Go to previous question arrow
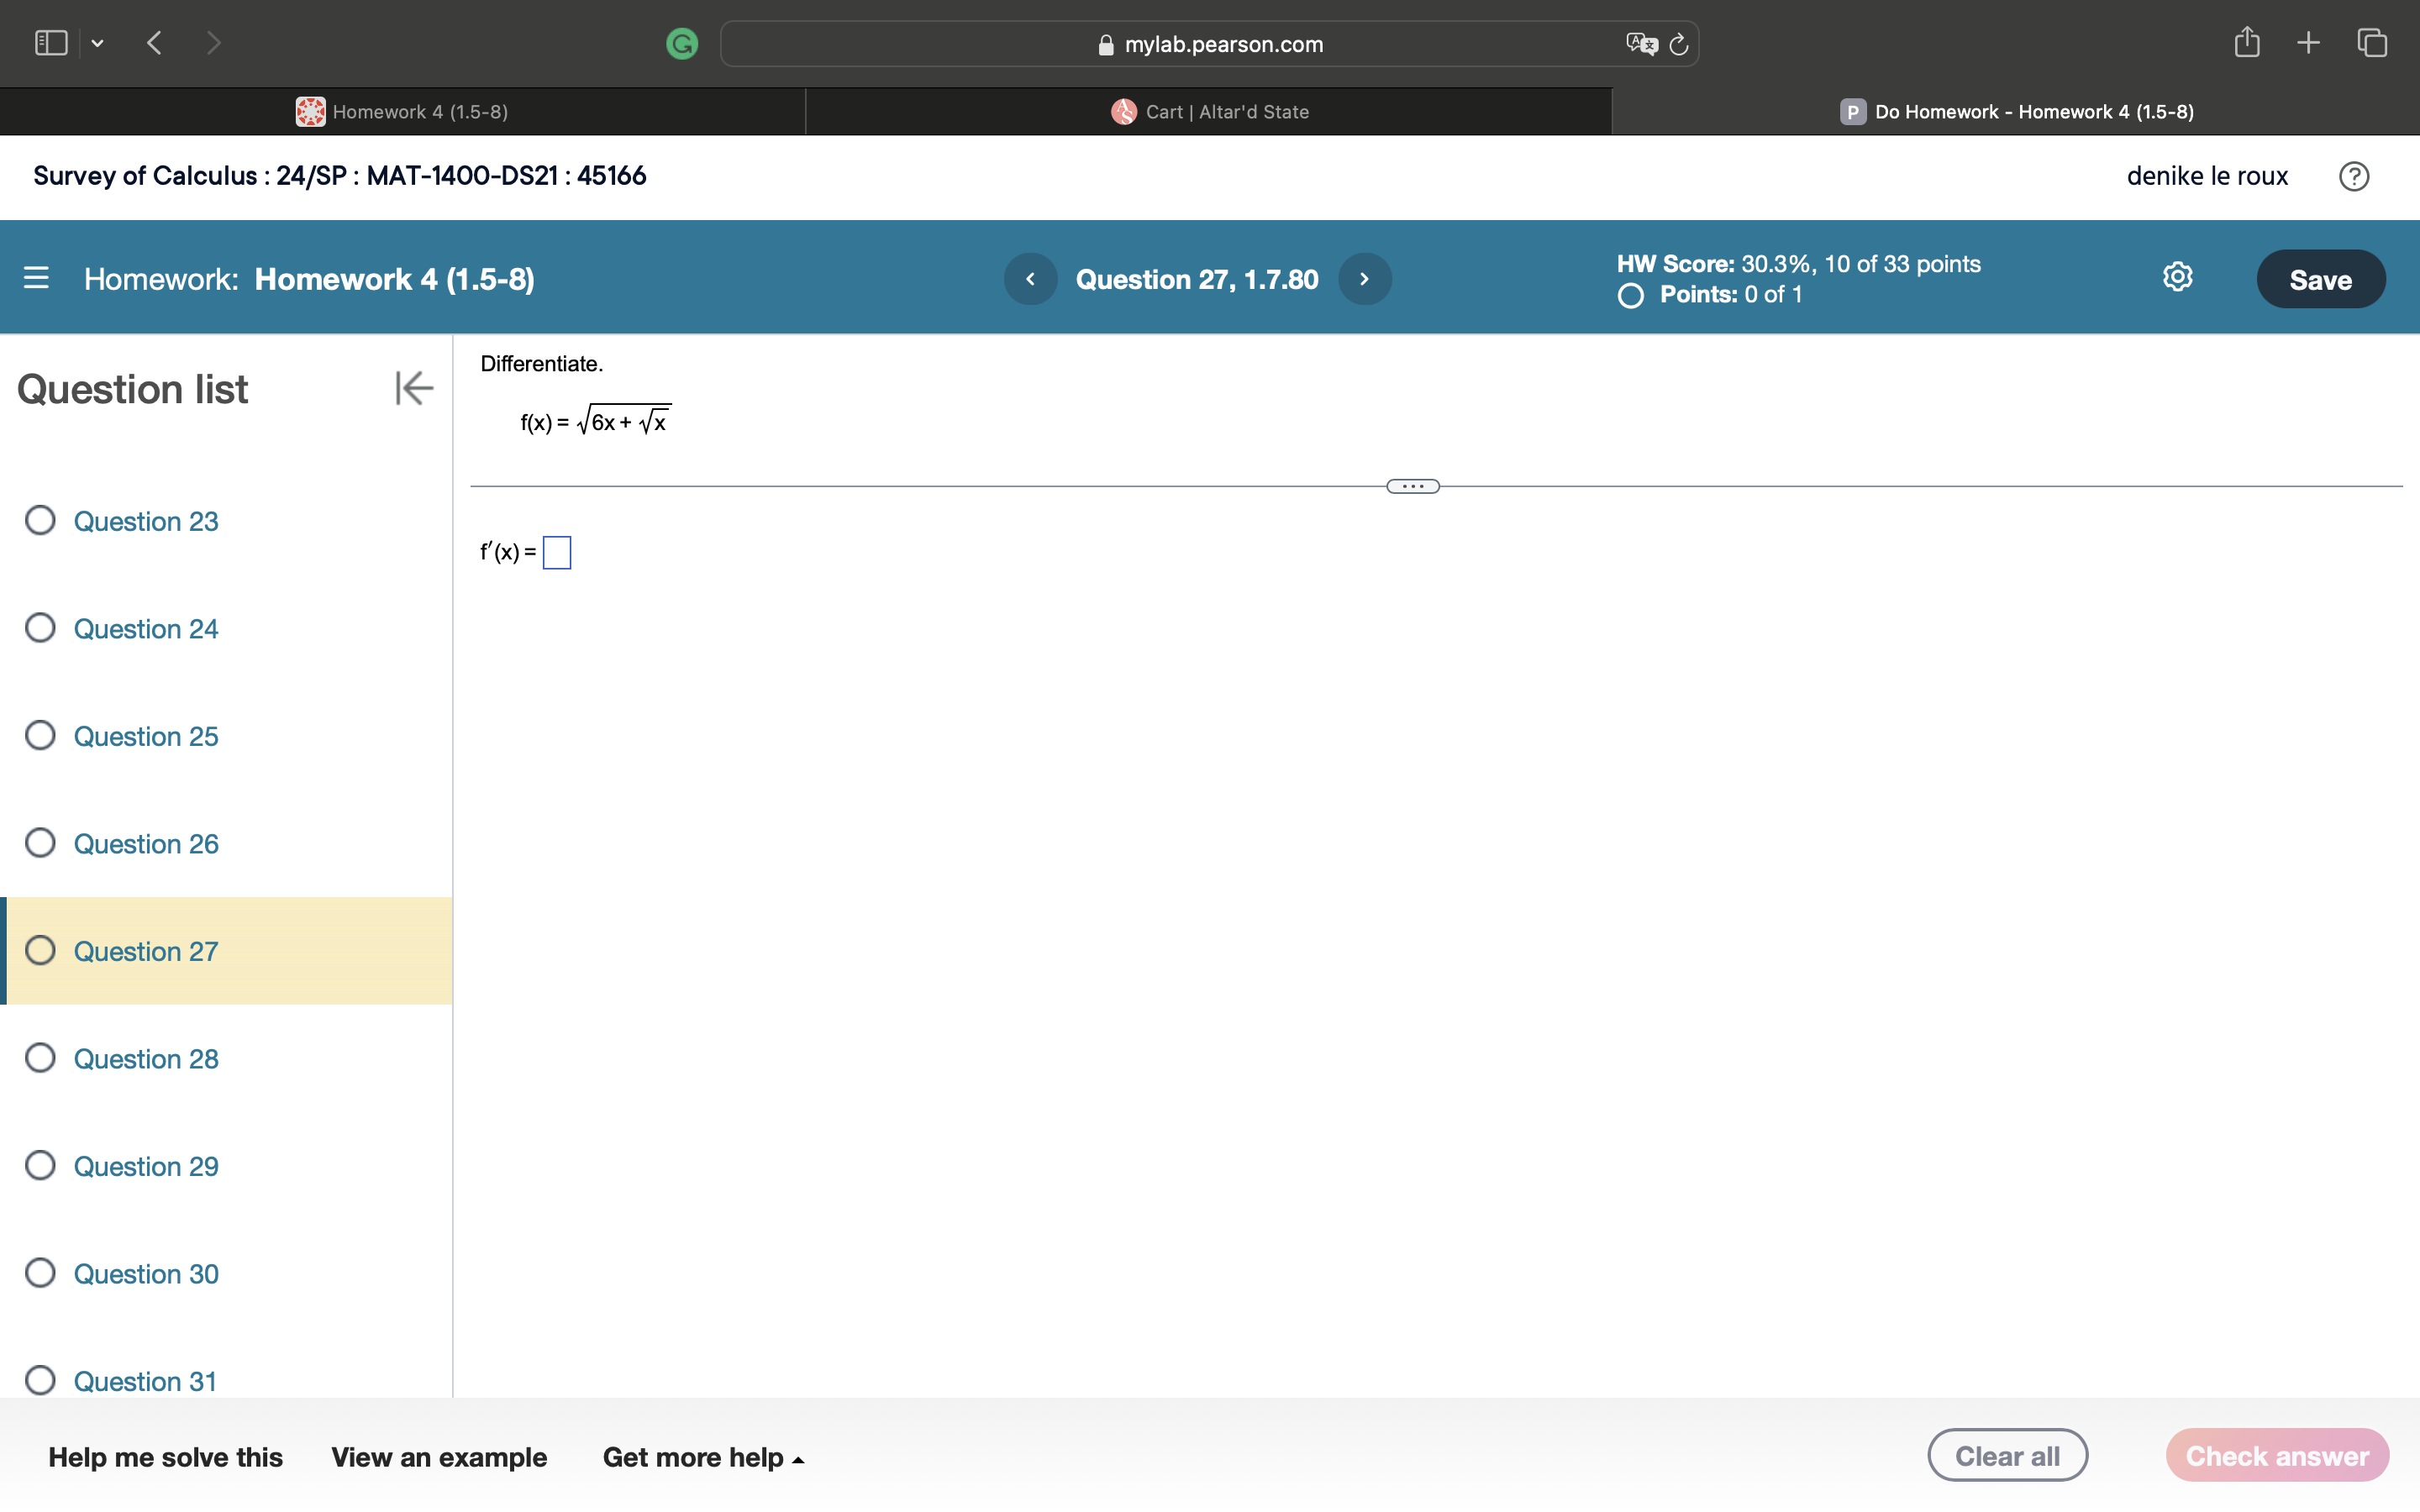The image size is (2420, 1512). (x=1030, y=279)
